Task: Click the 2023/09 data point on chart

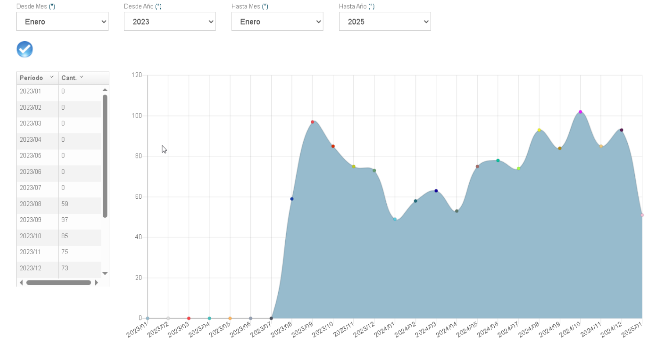Action: coord(313,122)
